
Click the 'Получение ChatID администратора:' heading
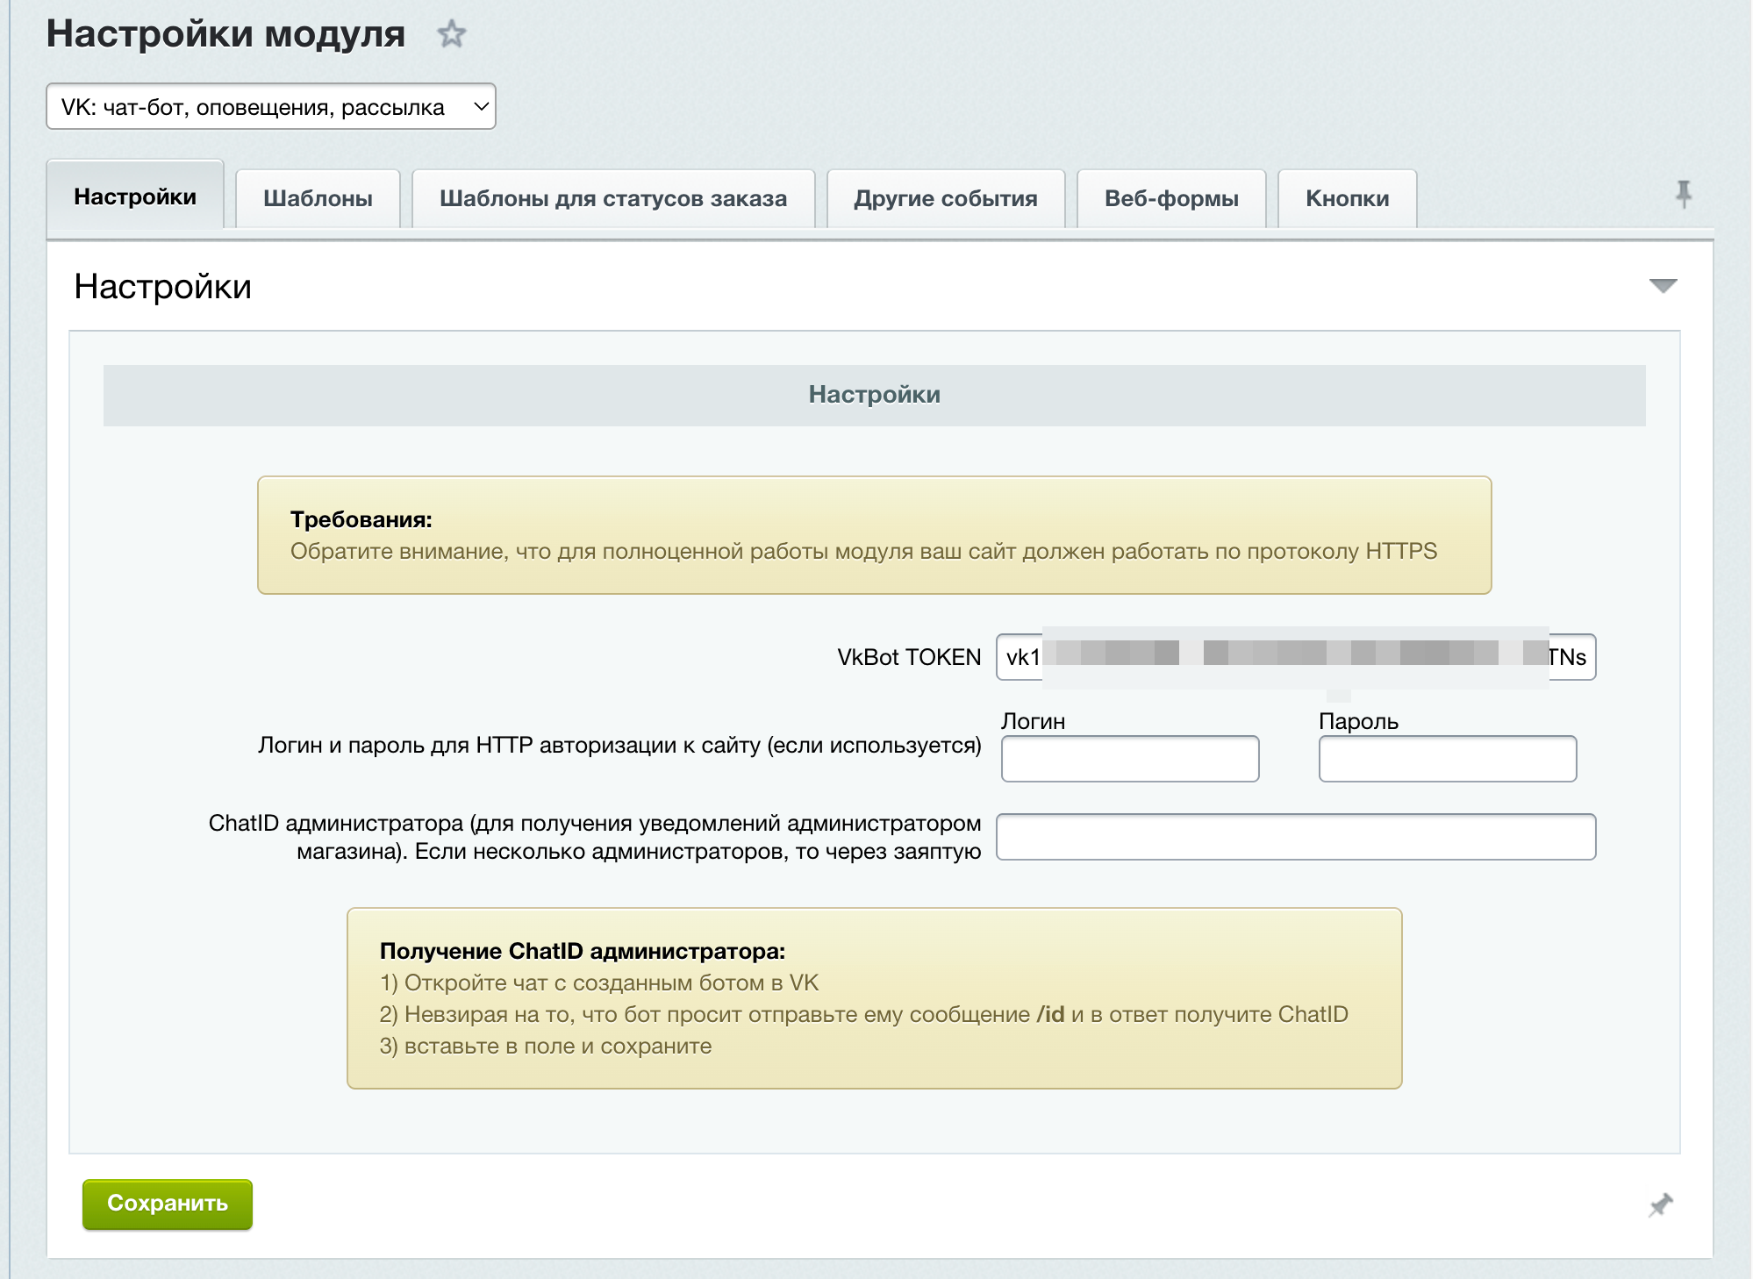[x=583, y=951]
